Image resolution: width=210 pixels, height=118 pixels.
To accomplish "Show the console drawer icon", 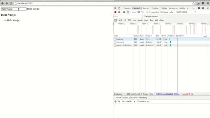I will (194, 8).
